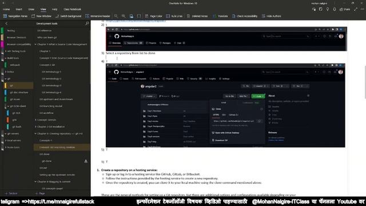Switch to the Draw tab
The height and width of the screenshot is (206, 366).
(31, 9)
